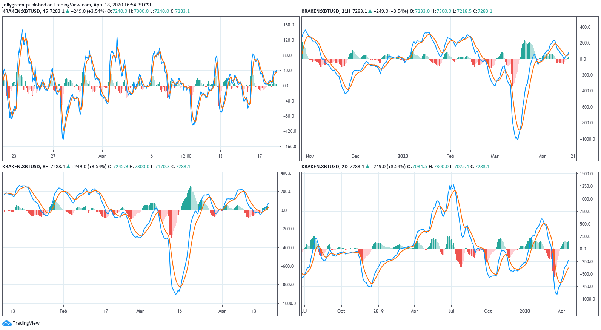Click open value 7240.0 in the 45 chart header
The height and width of the screenshot is (330, 601).
pyautogui.click(x=120, y=11)
